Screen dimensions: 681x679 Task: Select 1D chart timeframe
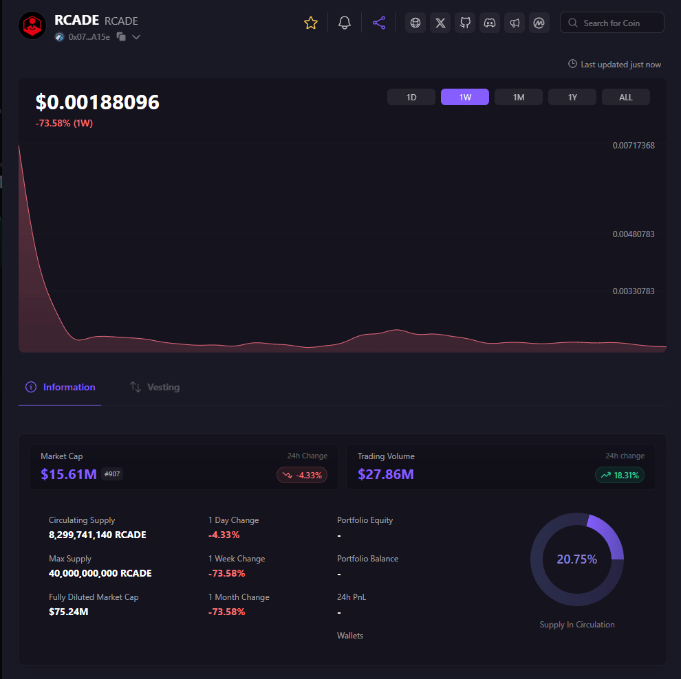(x=411, y=97)
